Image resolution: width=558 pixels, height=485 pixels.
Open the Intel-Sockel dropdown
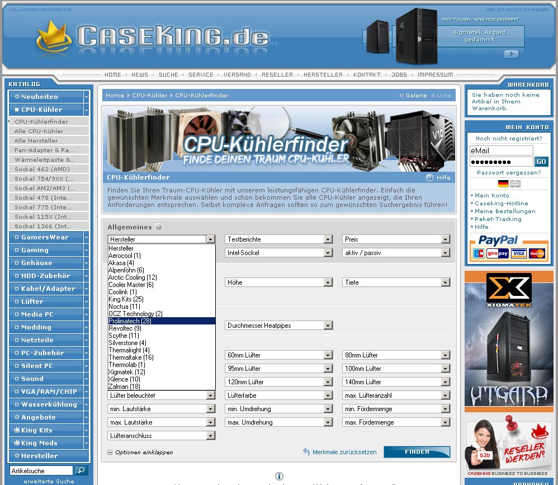(278, 253)
